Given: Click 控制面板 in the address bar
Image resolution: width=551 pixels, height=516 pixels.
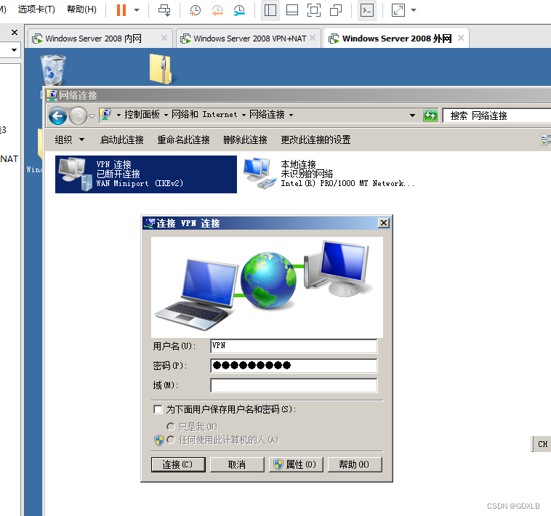Looking at the screenshot, I should tap(142, 115).
